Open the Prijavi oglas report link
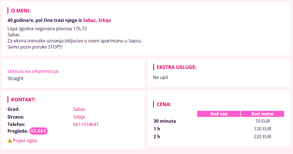 [25, 140]
